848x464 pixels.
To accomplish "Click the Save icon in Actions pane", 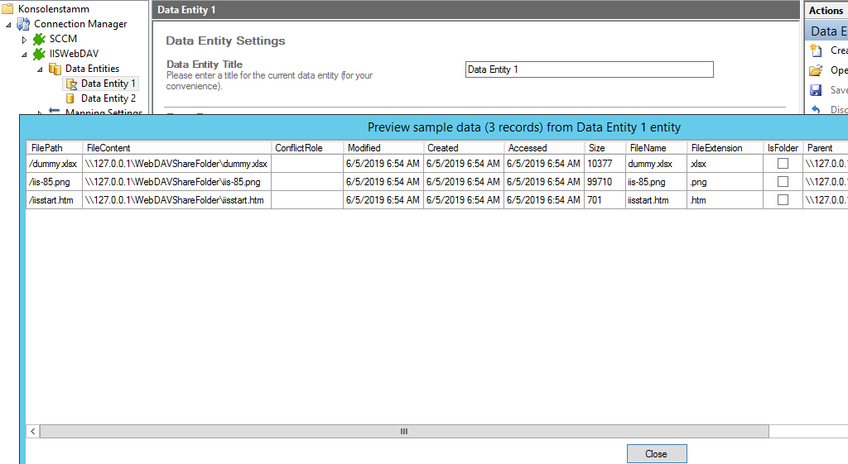I will pos(816,90).
